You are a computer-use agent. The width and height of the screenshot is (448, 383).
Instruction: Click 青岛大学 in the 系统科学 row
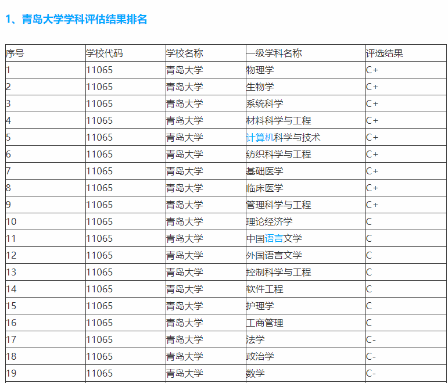tap(206, 104)
